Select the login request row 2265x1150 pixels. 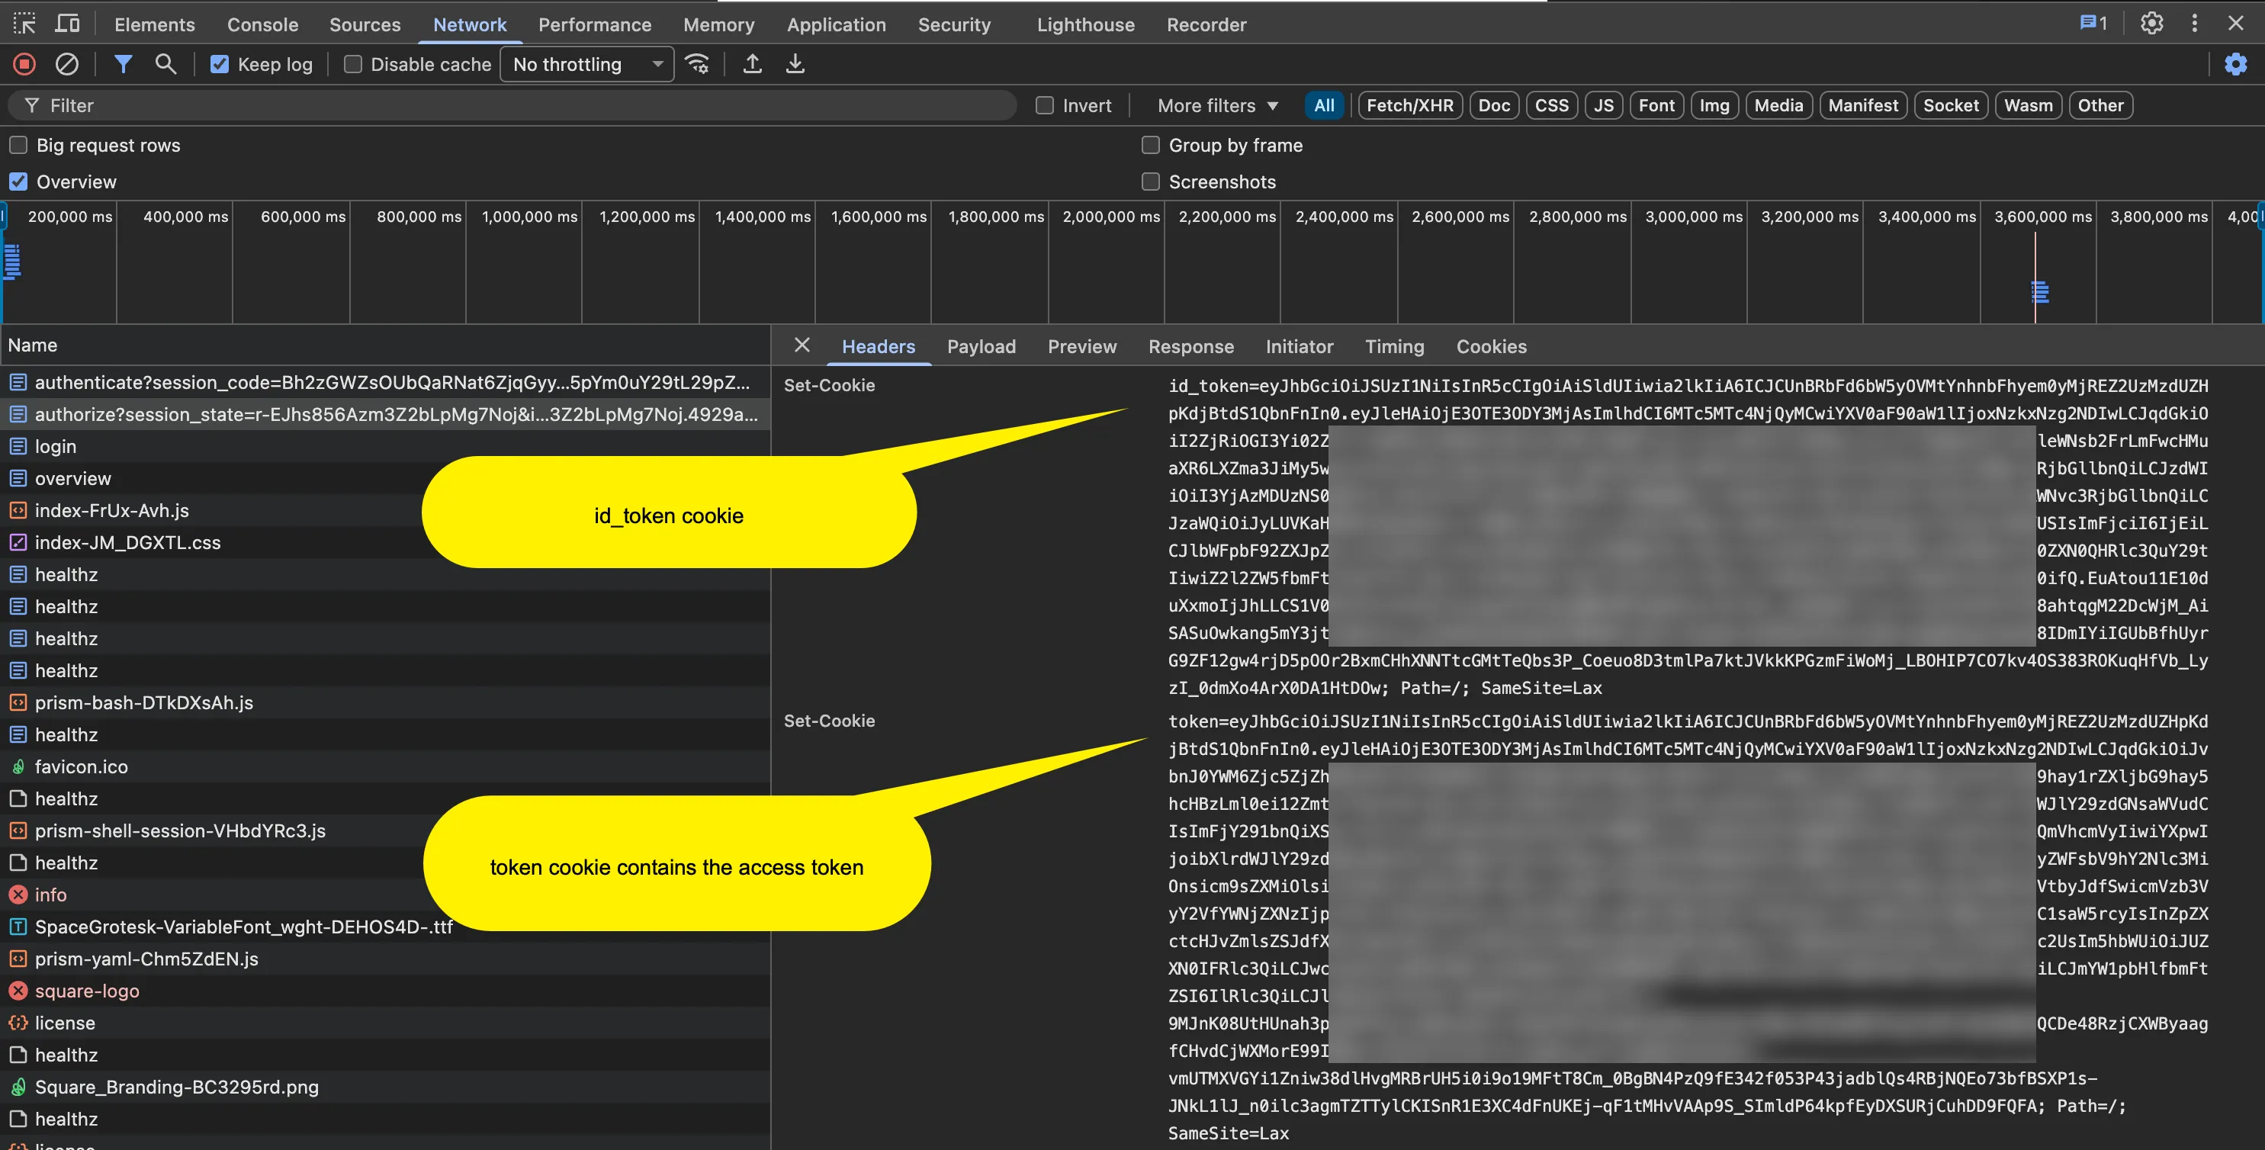(385, 447)
